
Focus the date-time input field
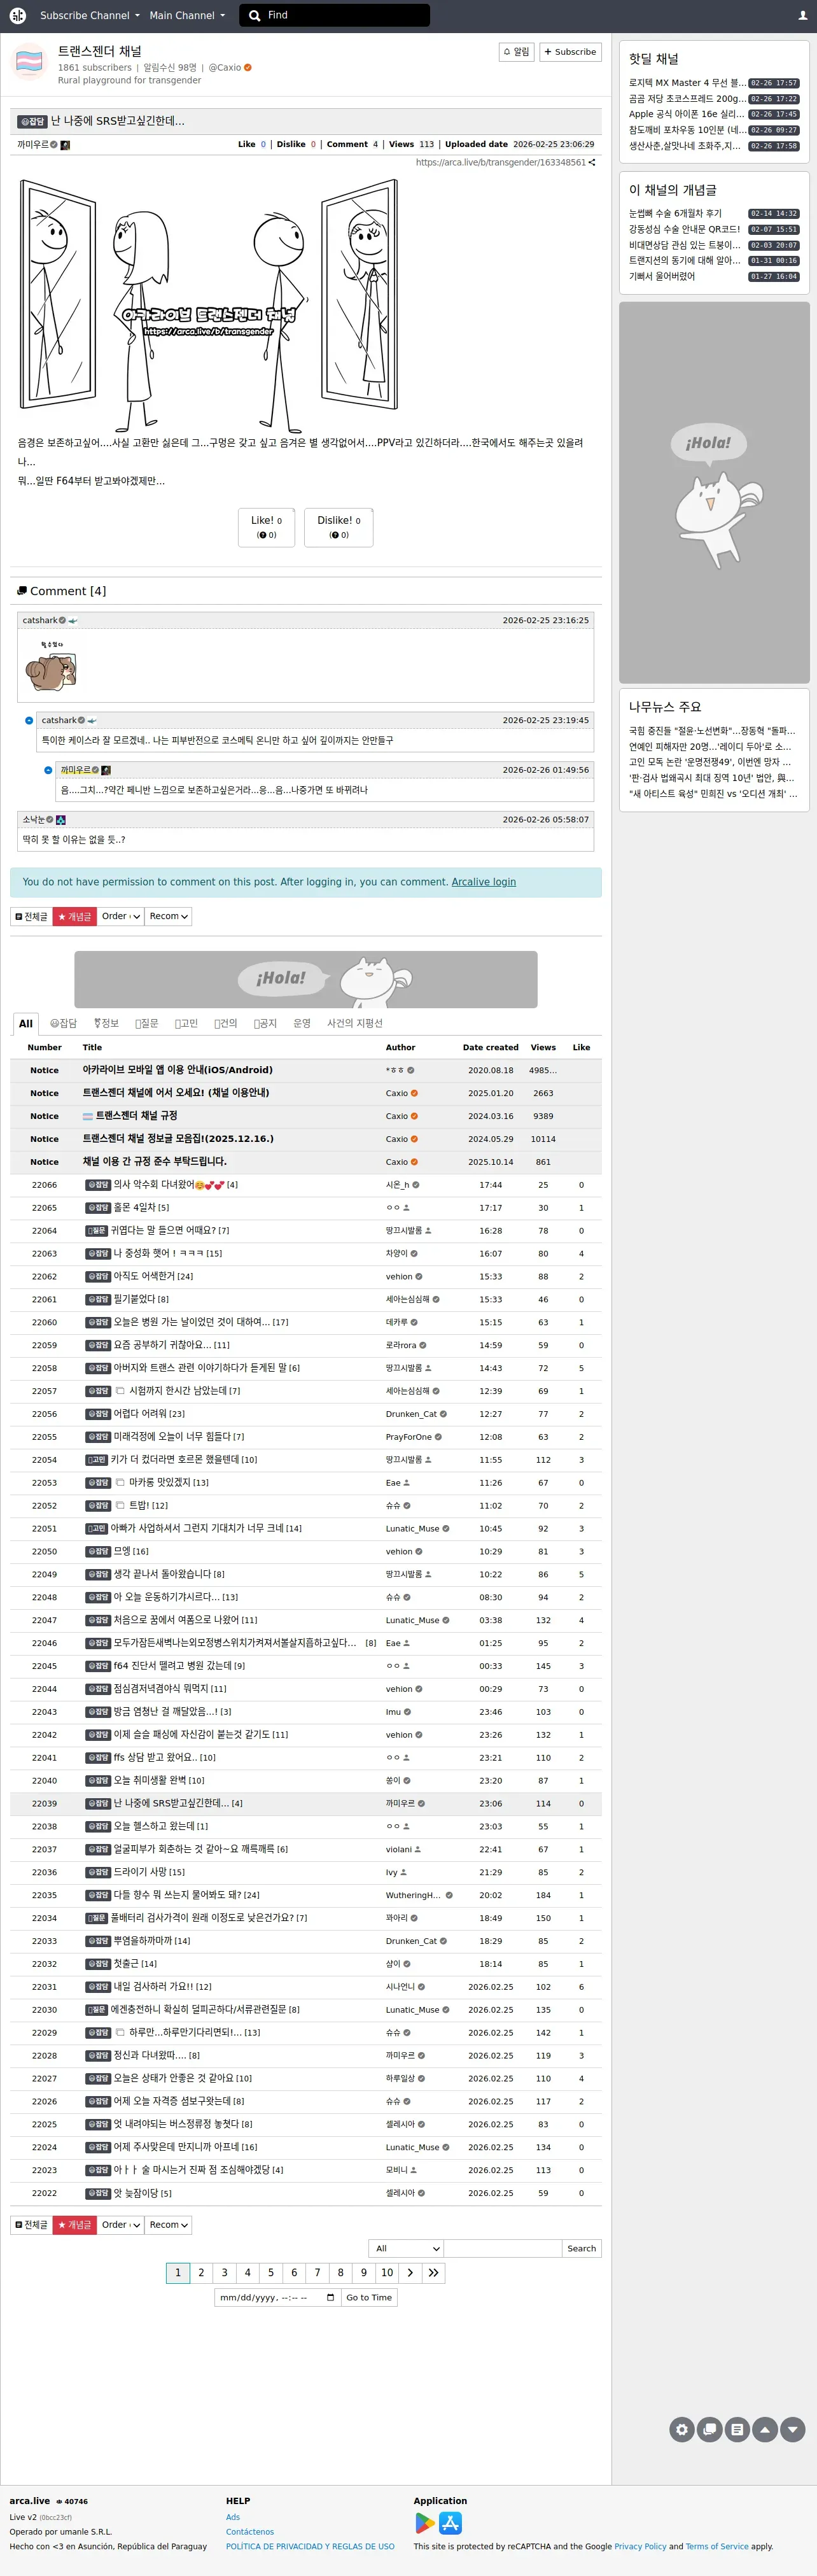point(277,2297)
